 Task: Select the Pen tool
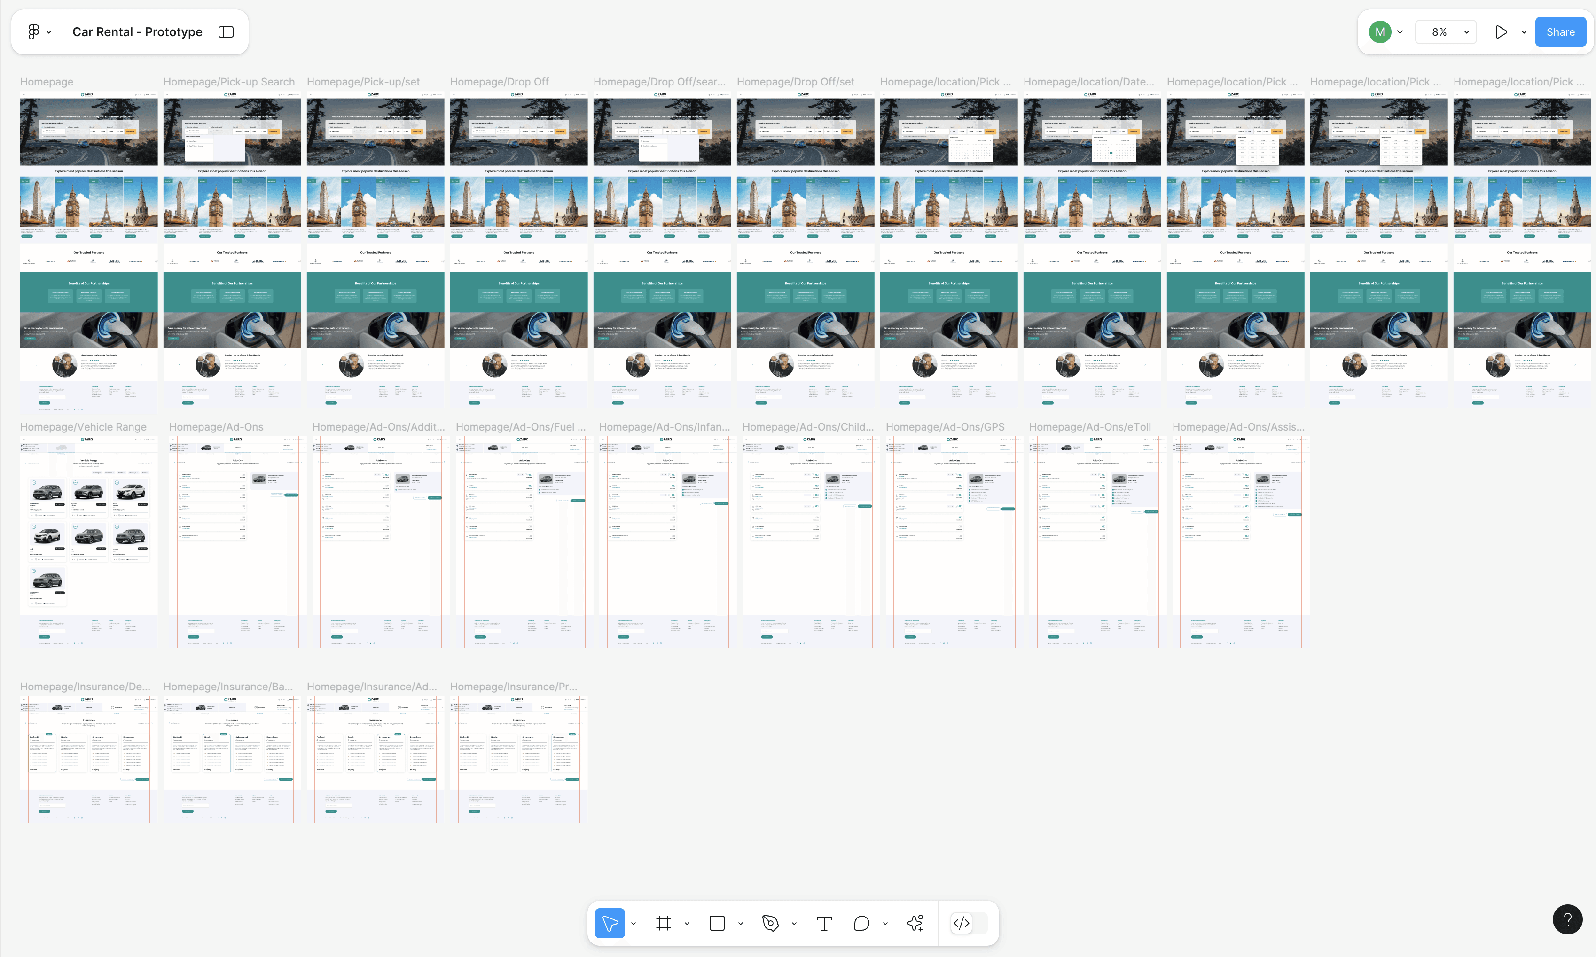pyautogui.click(x=770, y=924)
